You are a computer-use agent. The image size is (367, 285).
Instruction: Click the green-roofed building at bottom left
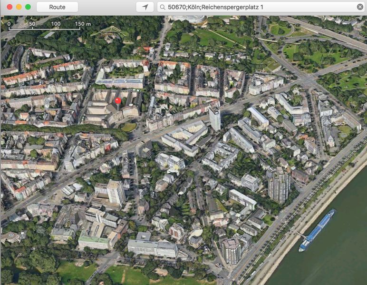click(x=94, y=242)
